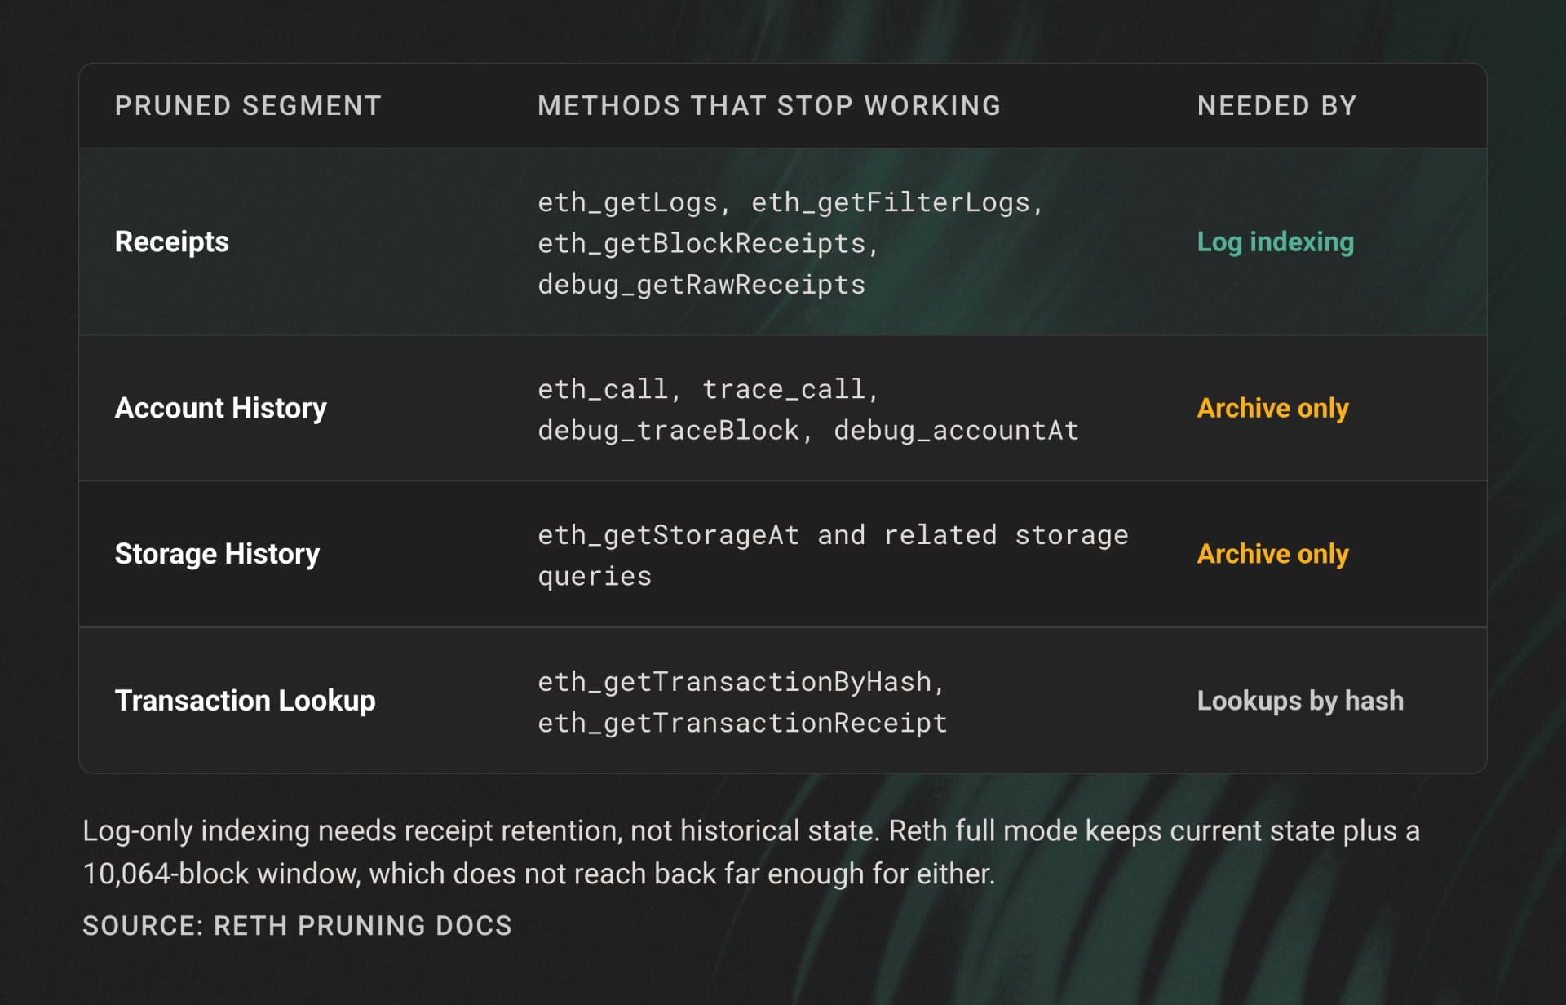Click Archive only in Storage History row
1566x1005 pixels.
(x=1272, y=554)
